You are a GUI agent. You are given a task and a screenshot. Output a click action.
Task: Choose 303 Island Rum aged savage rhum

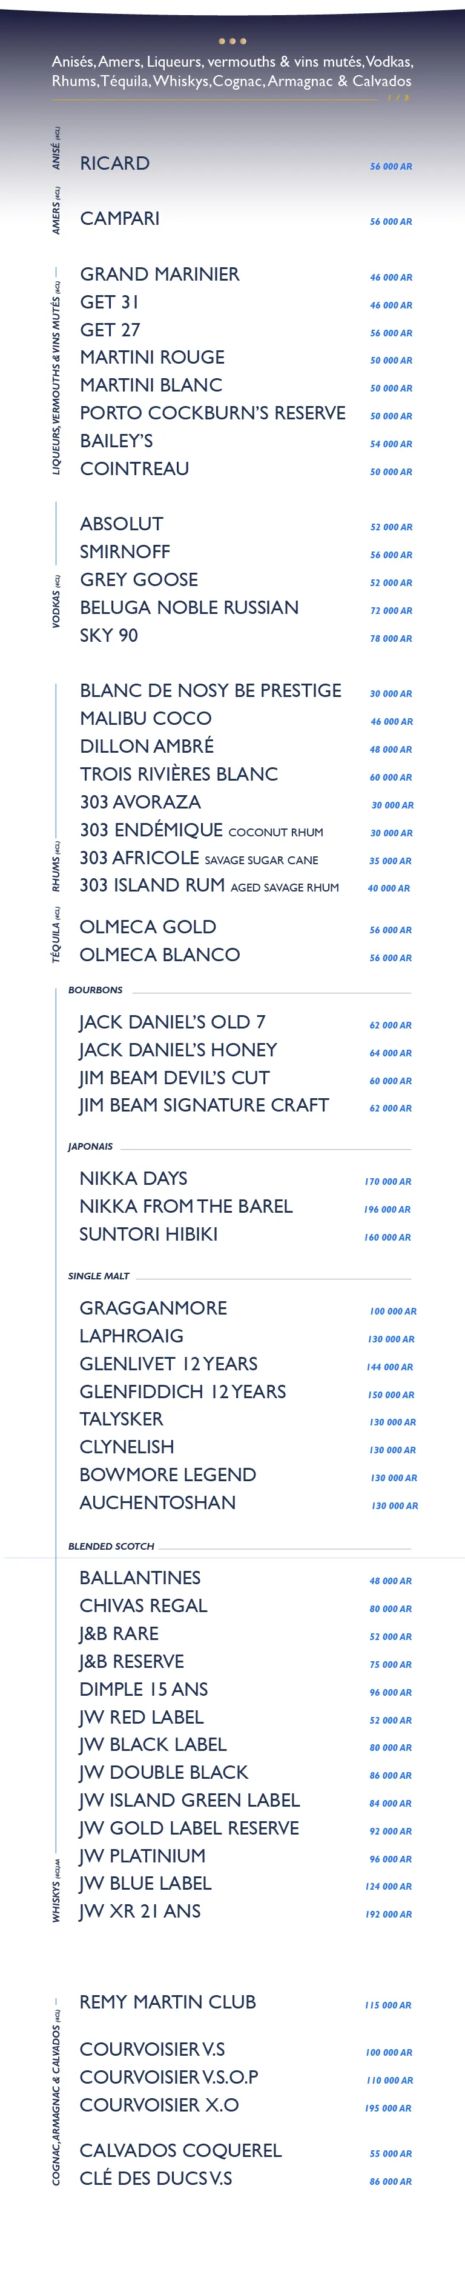209,886
